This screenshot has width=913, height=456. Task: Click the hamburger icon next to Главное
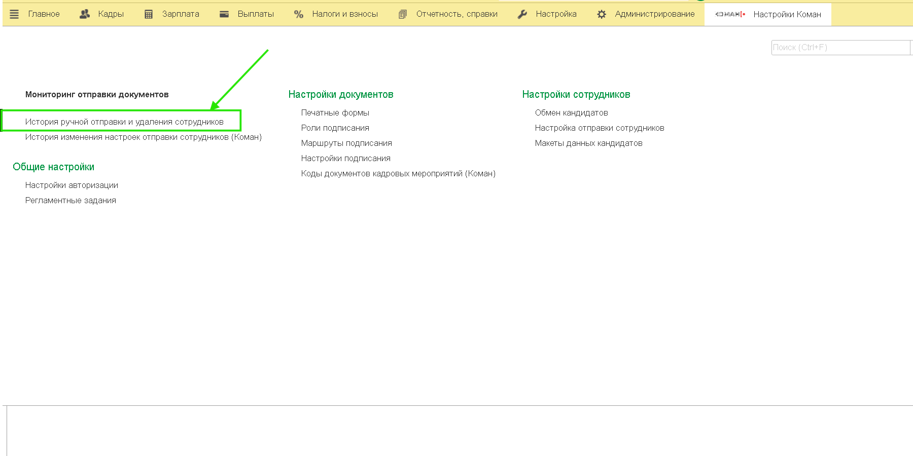pyautogui.click(x=14, y=14)
